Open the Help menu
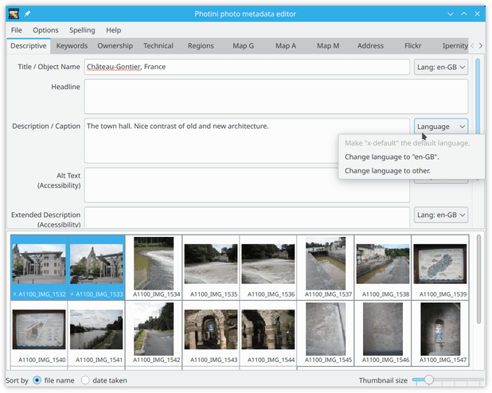The image size is (492, 393). (113, 30)
